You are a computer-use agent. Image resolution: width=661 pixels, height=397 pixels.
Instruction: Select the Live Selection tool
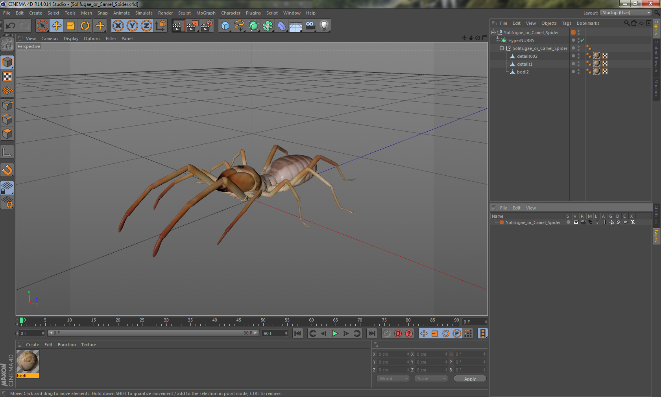42,26
